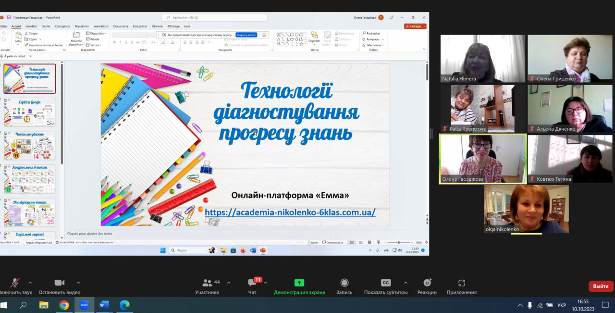
Task: Click the Notes button in status bar
Action: (312, 242)
